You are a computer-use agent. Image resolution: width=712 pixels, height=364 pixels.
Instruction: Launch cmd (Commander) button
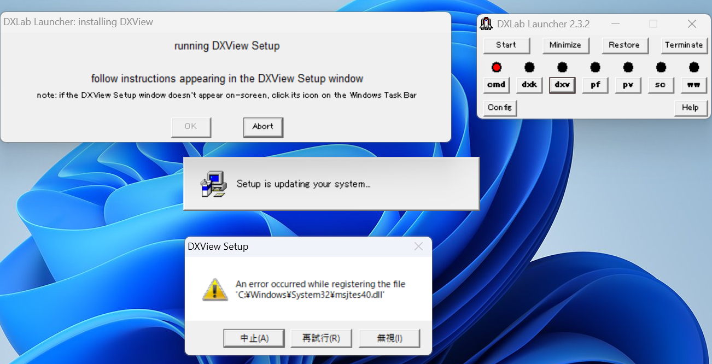(x=497, y=85)
